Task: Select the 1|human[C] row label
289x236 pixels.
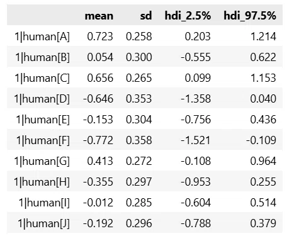Action: click(42, 78)
